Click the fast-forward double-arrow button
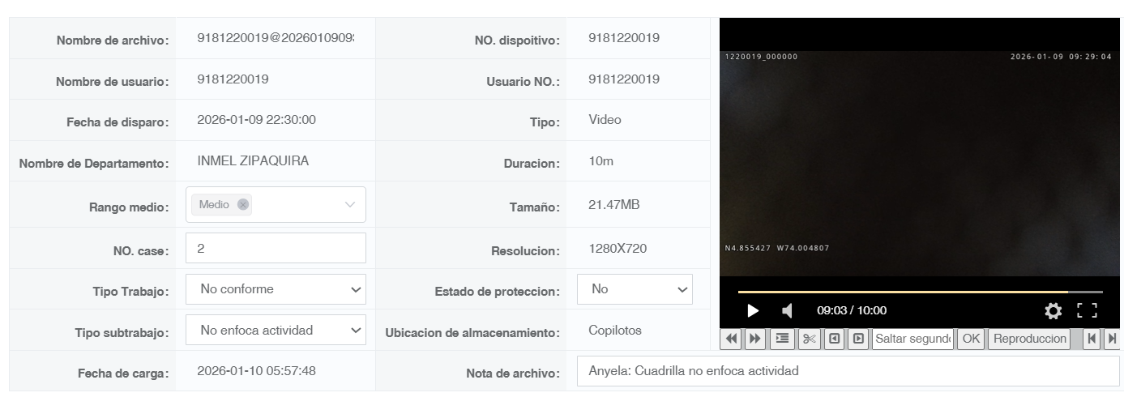This screenshot has width=1124, height=397. point(755,339)
